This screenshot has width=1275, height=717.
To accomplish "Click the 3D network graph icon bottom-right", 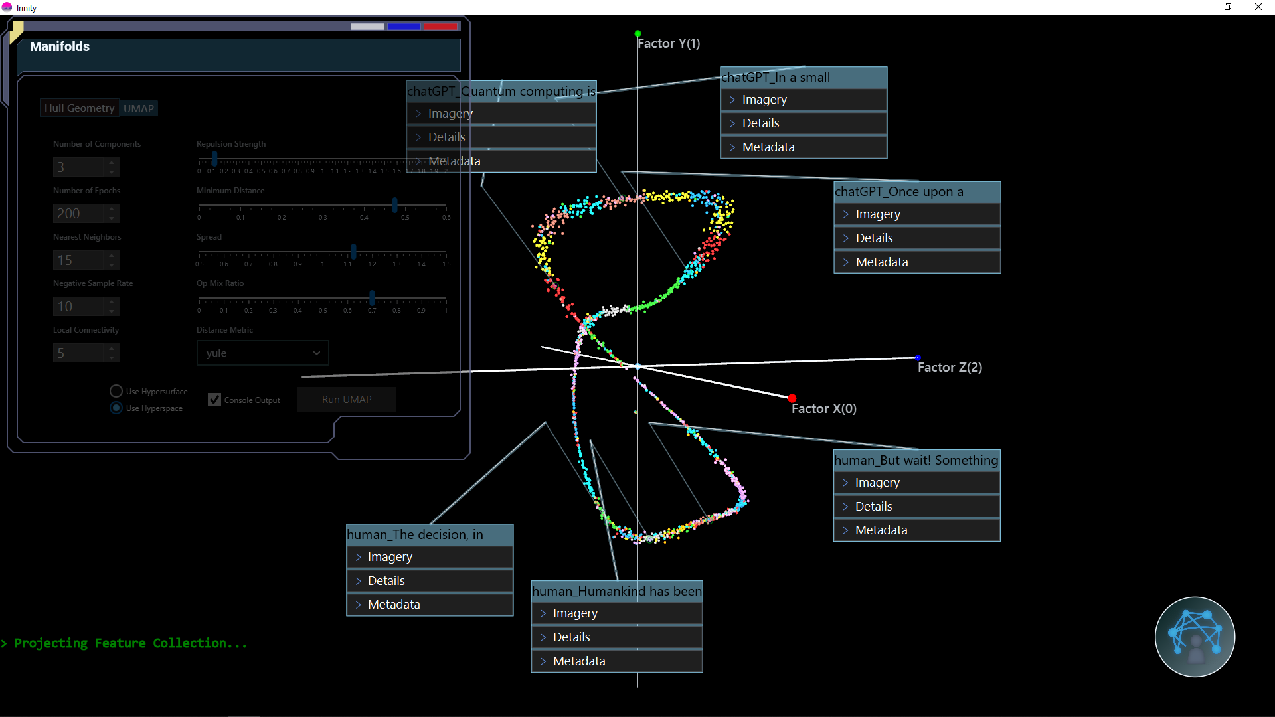I will click(1195, 637).
